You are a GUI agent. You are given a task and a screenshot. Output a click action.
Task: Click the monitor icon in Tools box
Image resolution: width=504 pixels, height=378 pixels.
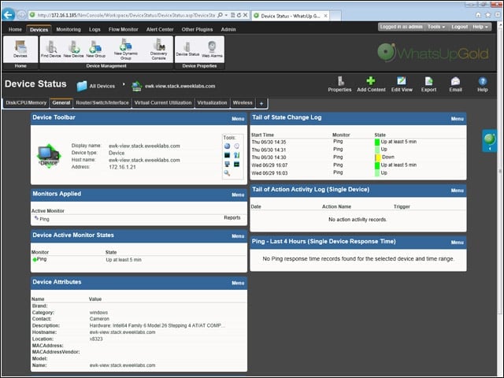228,165
